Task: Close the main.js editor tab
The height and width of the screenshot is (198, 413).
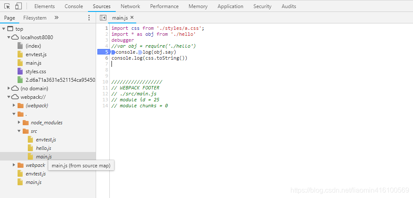Action: pos(132,17)
